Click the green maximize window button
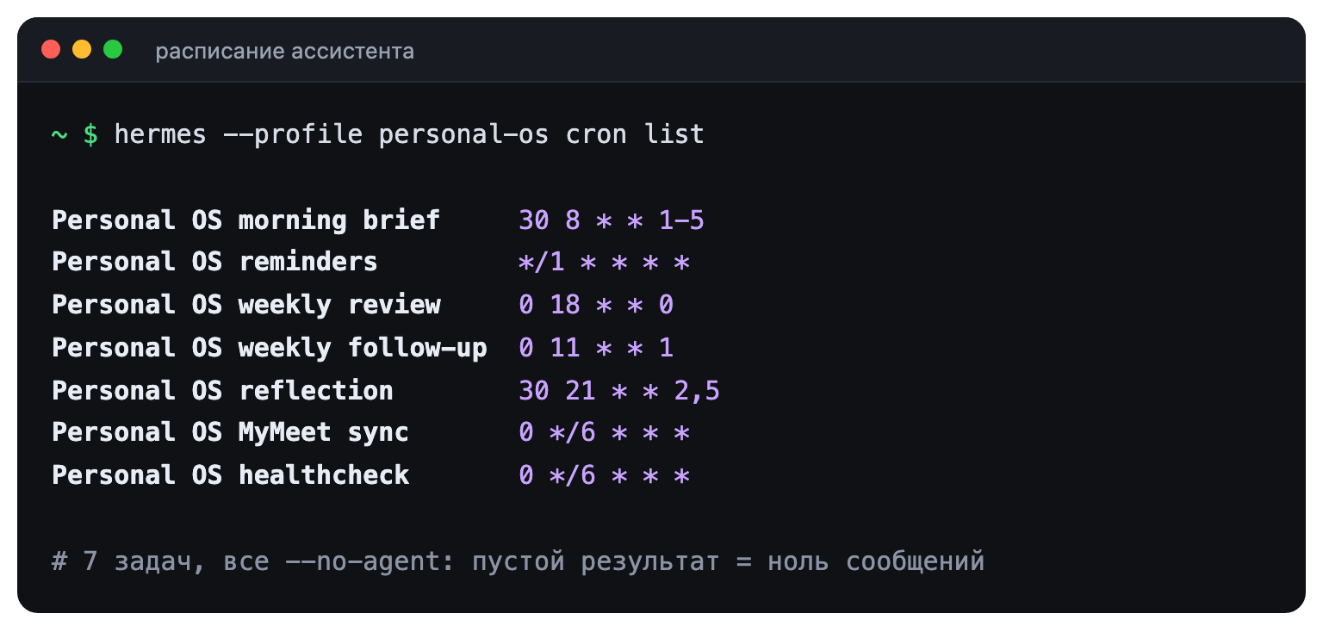 [113, 50]
